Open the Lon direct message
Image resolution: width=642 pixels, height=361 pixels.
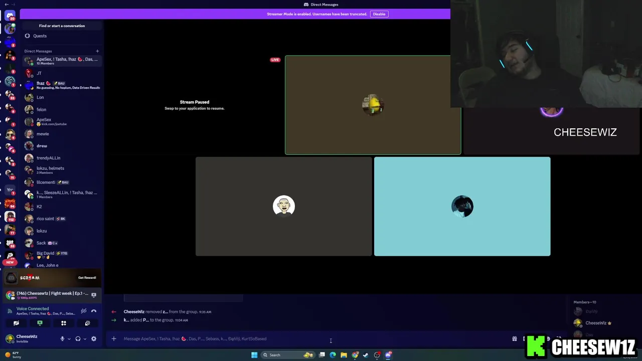(62, 97)
